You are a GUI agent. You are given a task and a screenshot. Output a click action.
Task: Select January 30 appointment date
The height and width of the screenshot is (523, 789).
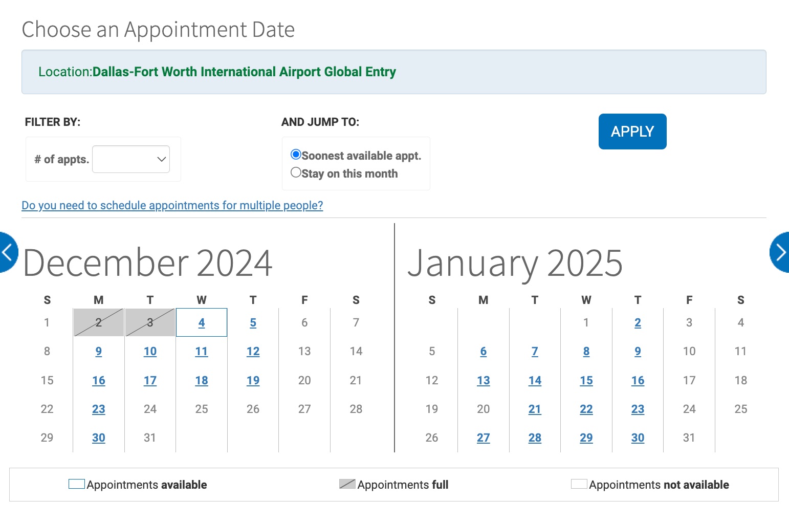coord(638,438)
